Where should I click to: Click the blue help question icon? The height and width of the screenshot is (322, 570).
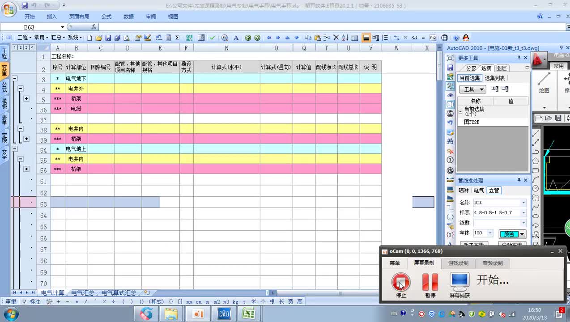click(x=456, y=38)
